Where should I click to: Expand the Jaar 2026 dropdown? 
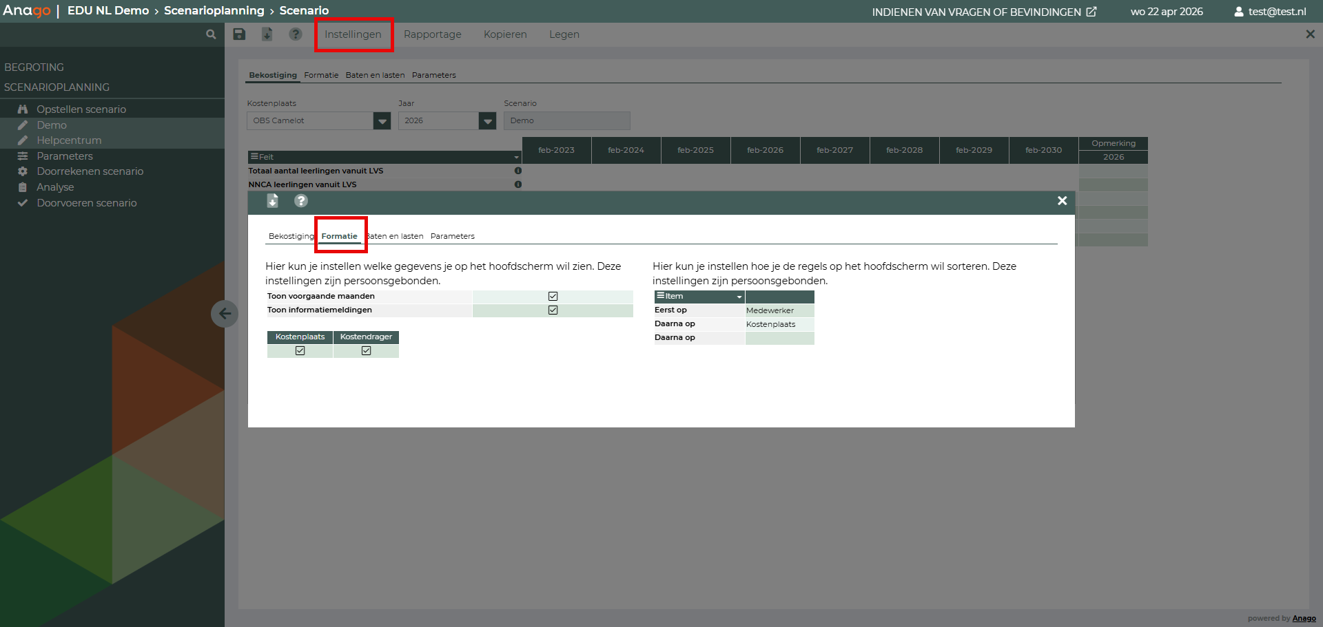[487, 121]
